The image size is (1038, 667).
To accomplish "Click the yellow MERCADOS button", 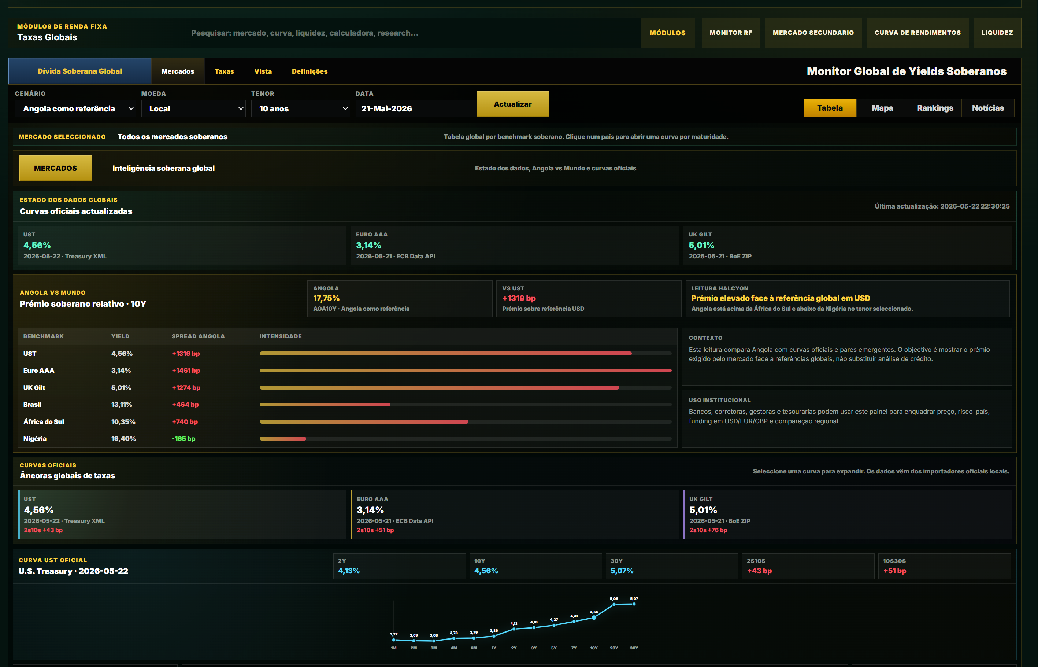I will (55, 168).
